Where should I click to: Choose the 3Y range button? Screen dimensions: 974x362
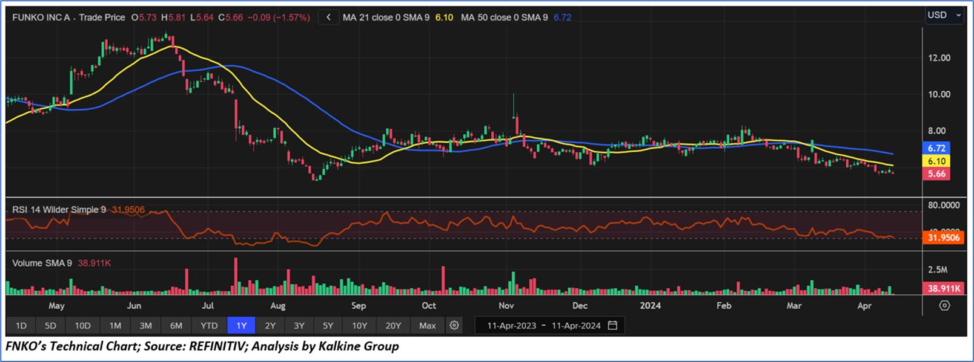[299, 326]
